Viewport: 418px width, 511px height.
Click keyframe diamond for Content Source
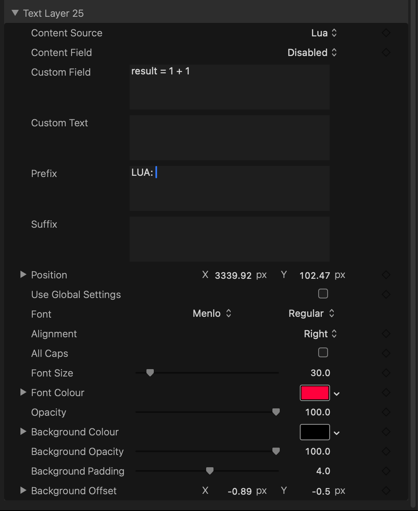coord(386,33)
